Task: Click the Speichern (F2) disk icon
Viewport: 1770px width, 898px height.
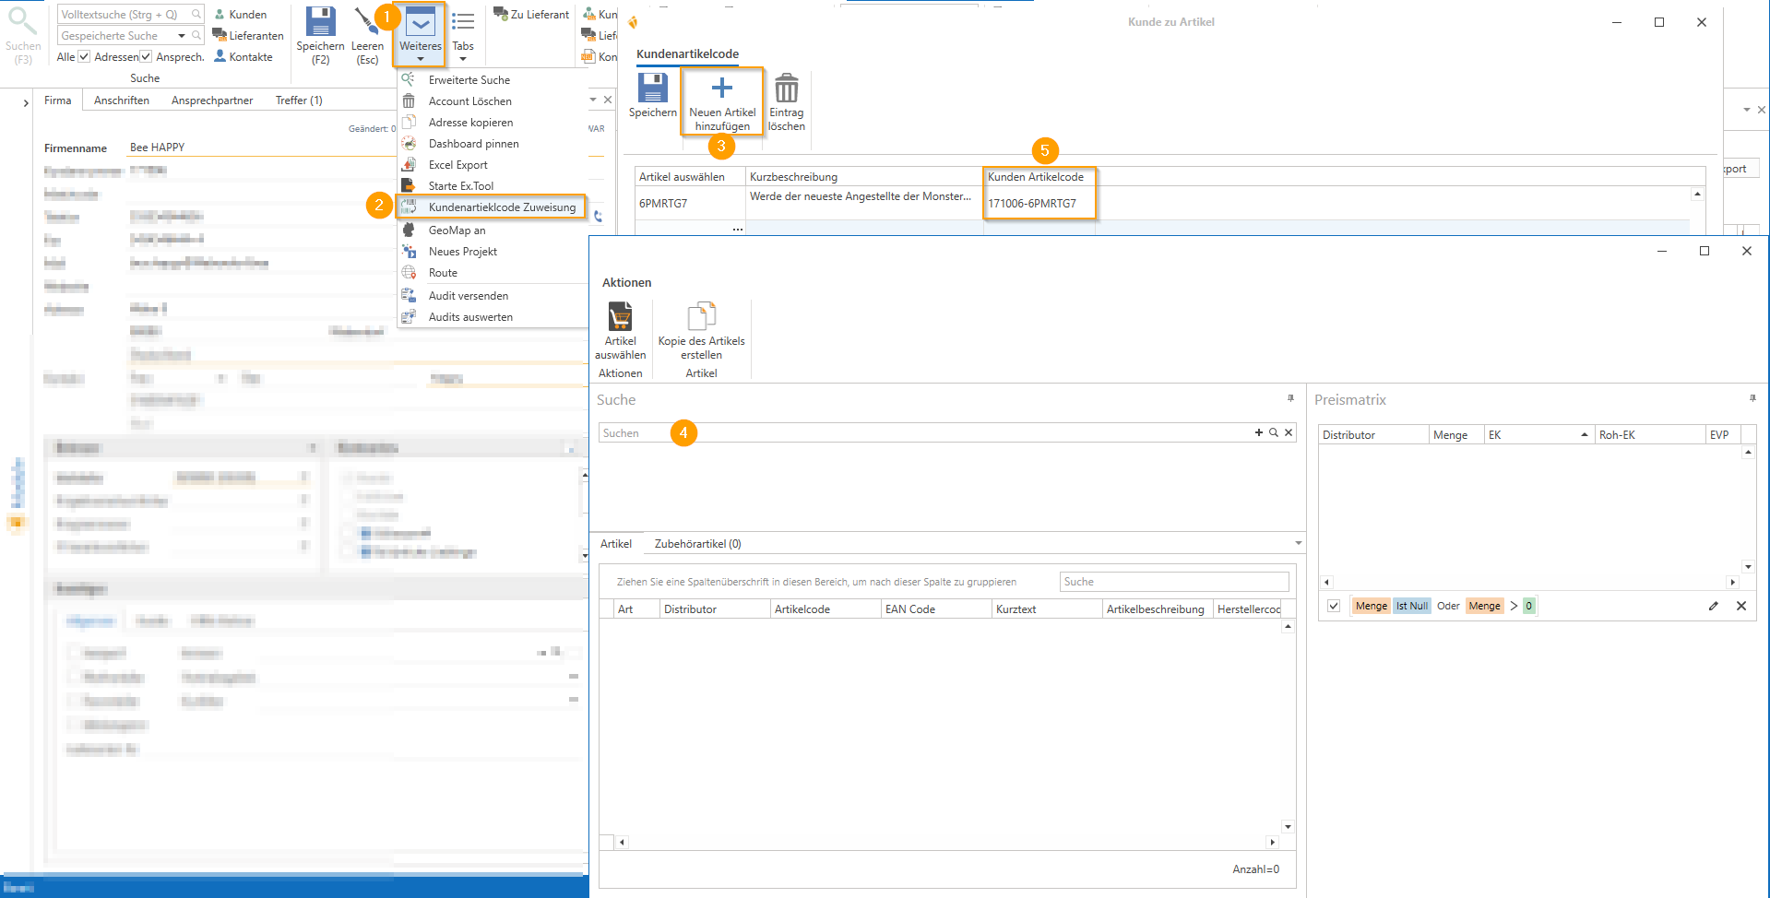Action: [x=320, y=22]
